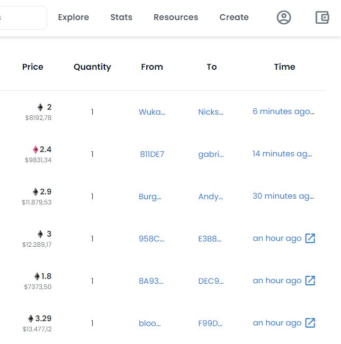Click the Time column header

(x=284, y=67)
